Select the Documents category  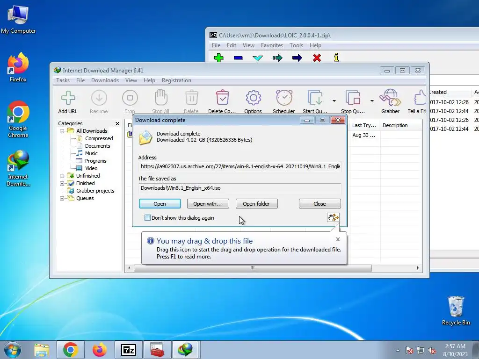(x=97, y=146)
